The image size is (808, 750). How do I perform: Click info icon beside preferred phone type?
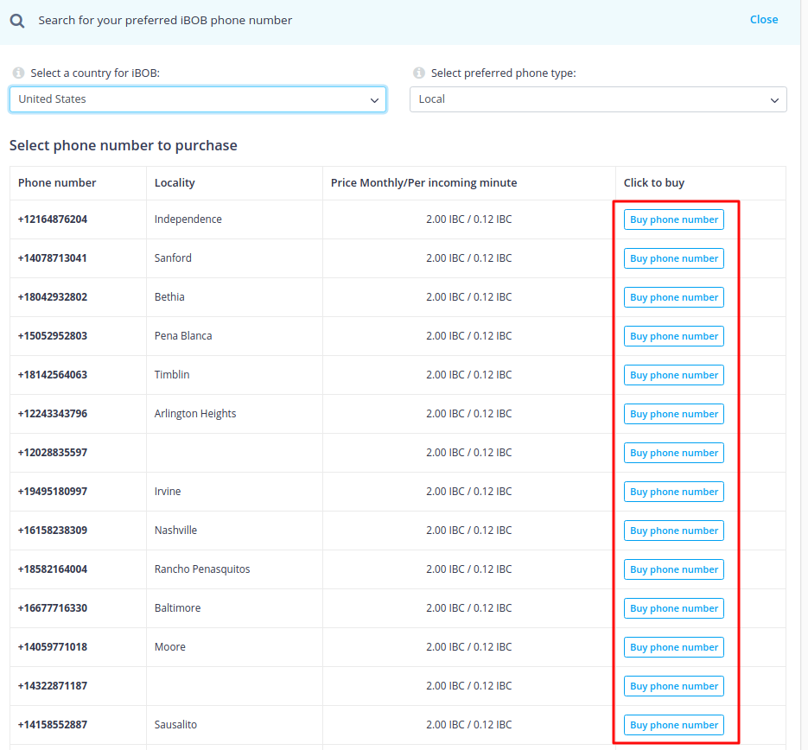(x=419, y=73)
